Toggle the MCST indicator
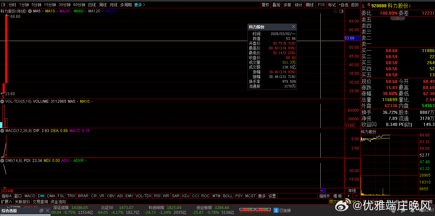Image resolution: width=435 pixels, height=216 pixels. pos(250,196)
